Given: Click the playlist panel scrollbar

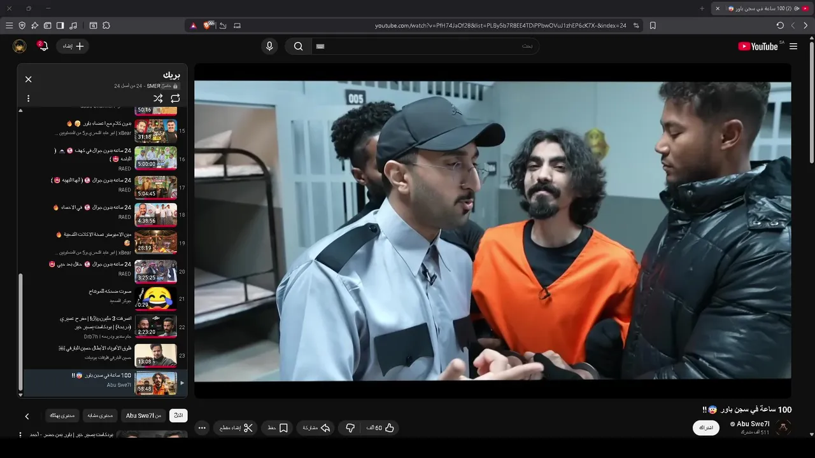Looking at the screenshot, I should pos(20,331).
